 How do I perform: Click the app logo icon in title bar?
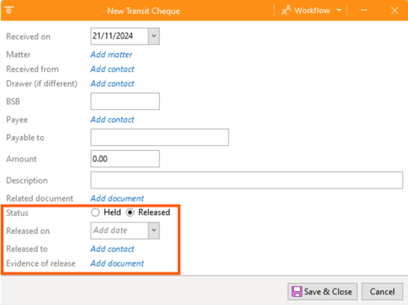9,11
